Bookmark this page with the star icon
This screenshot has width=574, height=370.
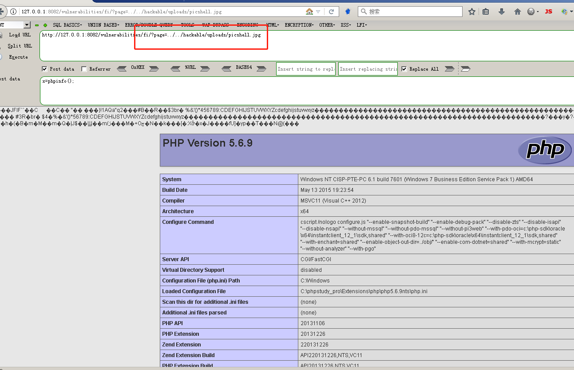pyautogui.click(x=471, y=12)
